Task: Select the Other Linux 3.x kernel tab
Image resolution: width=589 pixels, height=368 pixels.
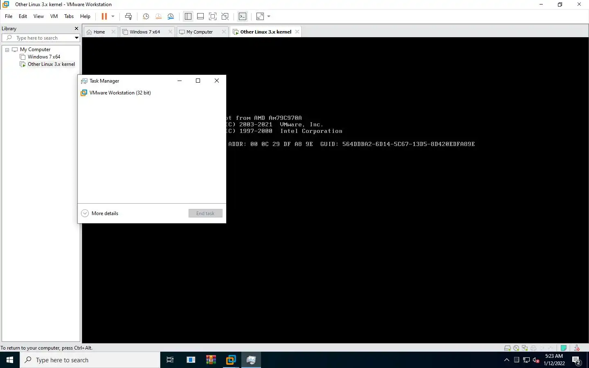Action: (266, 32)
